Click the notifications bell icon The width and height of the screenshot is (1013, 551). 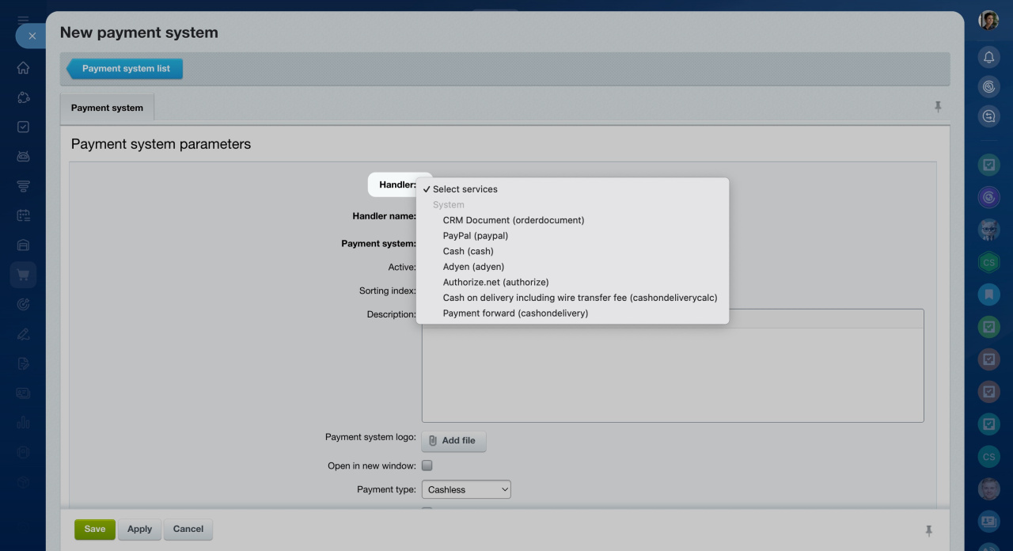pyautogui.click(x=988, y=57)
